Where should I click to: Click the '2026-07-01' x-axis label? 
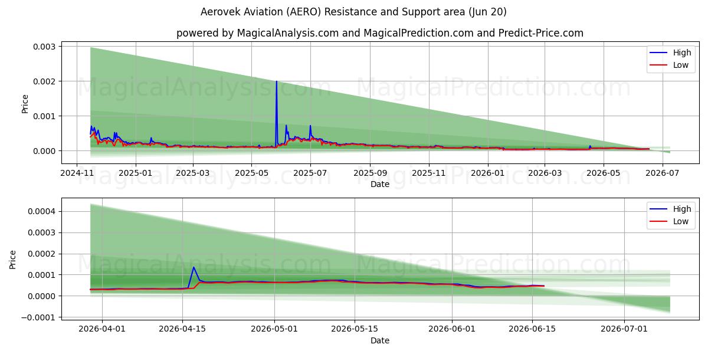tap(624, 330)
